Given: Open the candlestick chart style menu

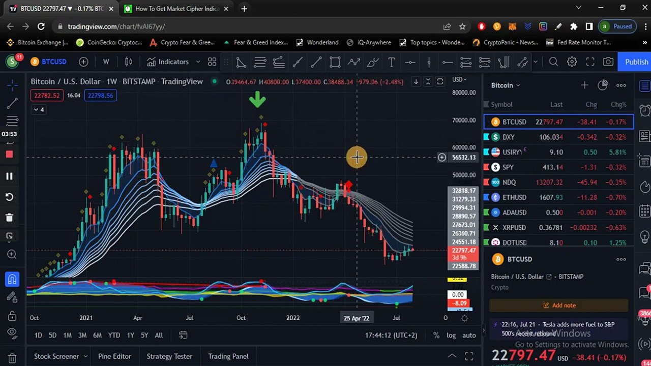Looking at the screenshot, I should coord(129,62).
